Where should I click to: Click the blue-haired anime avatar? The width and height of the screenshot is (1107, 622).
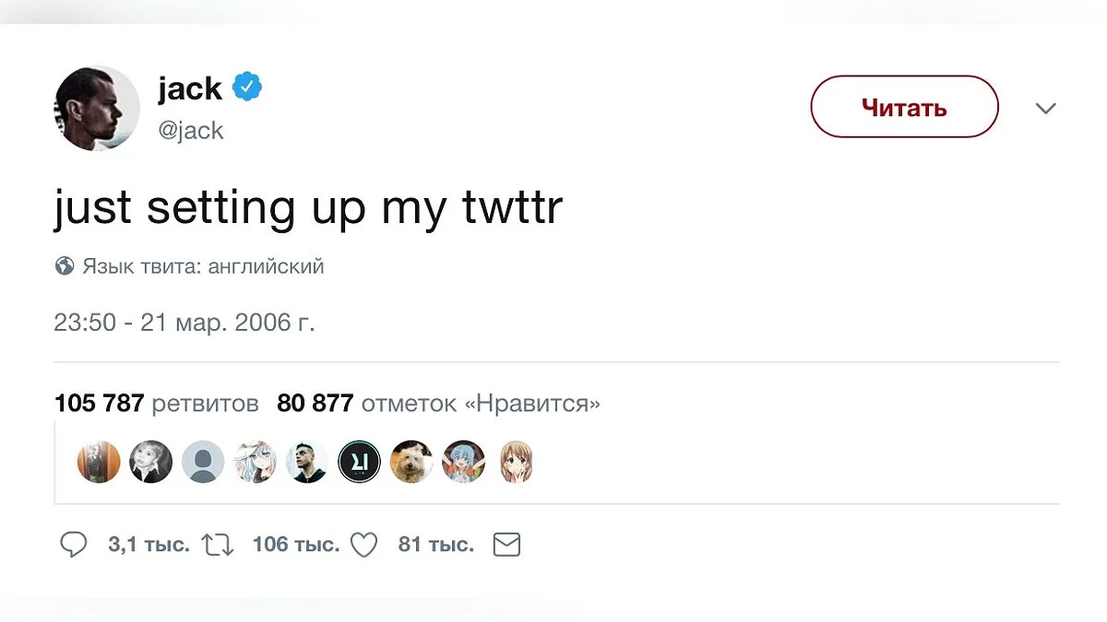463,462
